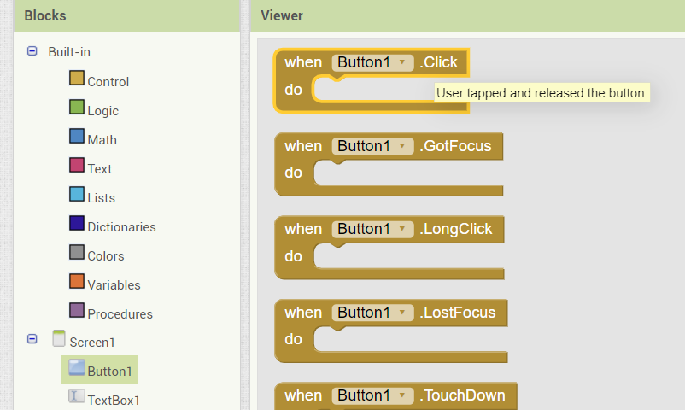Open Button1 dropdown in the Click block
This screenshot has height=410, width=685.
(x=372, y=62)
